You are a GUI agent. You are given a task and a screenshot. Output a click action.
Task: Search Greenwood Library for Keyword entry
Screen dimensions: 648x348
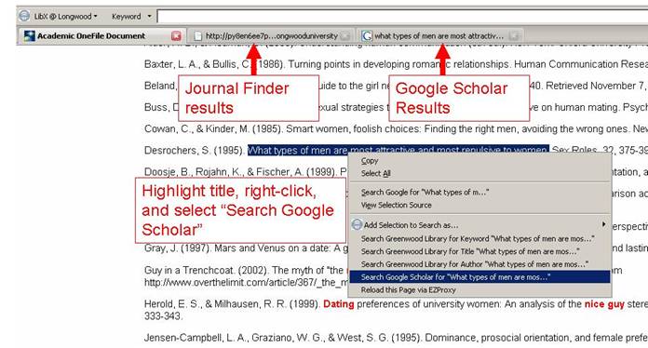[x=478, y=238]
